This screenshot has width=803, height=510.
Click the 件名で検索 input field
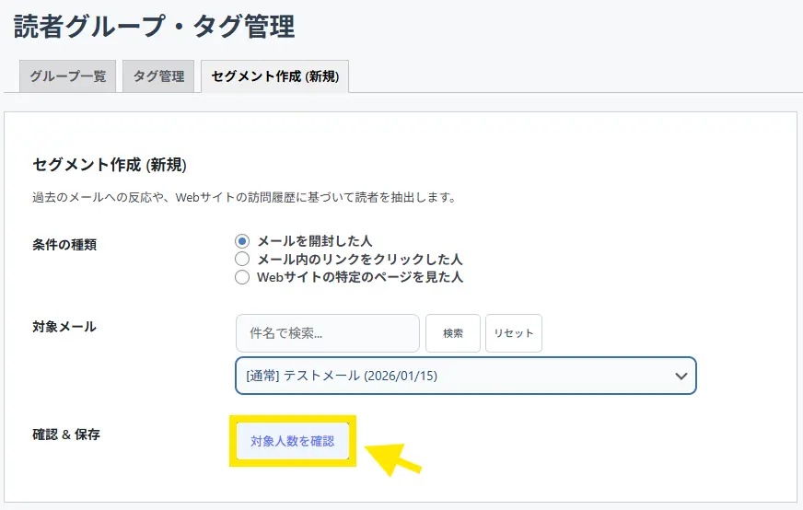[x=327, y=333]
